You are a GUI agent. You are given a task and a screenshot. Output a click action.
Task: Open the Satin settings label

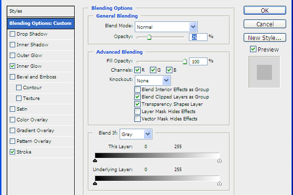[22, 109]
